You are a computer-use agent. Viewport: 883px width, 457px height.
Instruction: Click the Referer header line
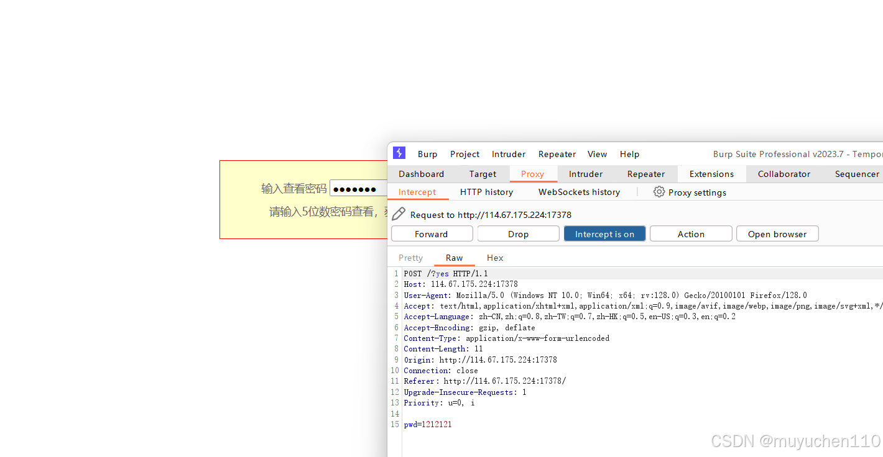pyautogui.click(x=485, y=381)
